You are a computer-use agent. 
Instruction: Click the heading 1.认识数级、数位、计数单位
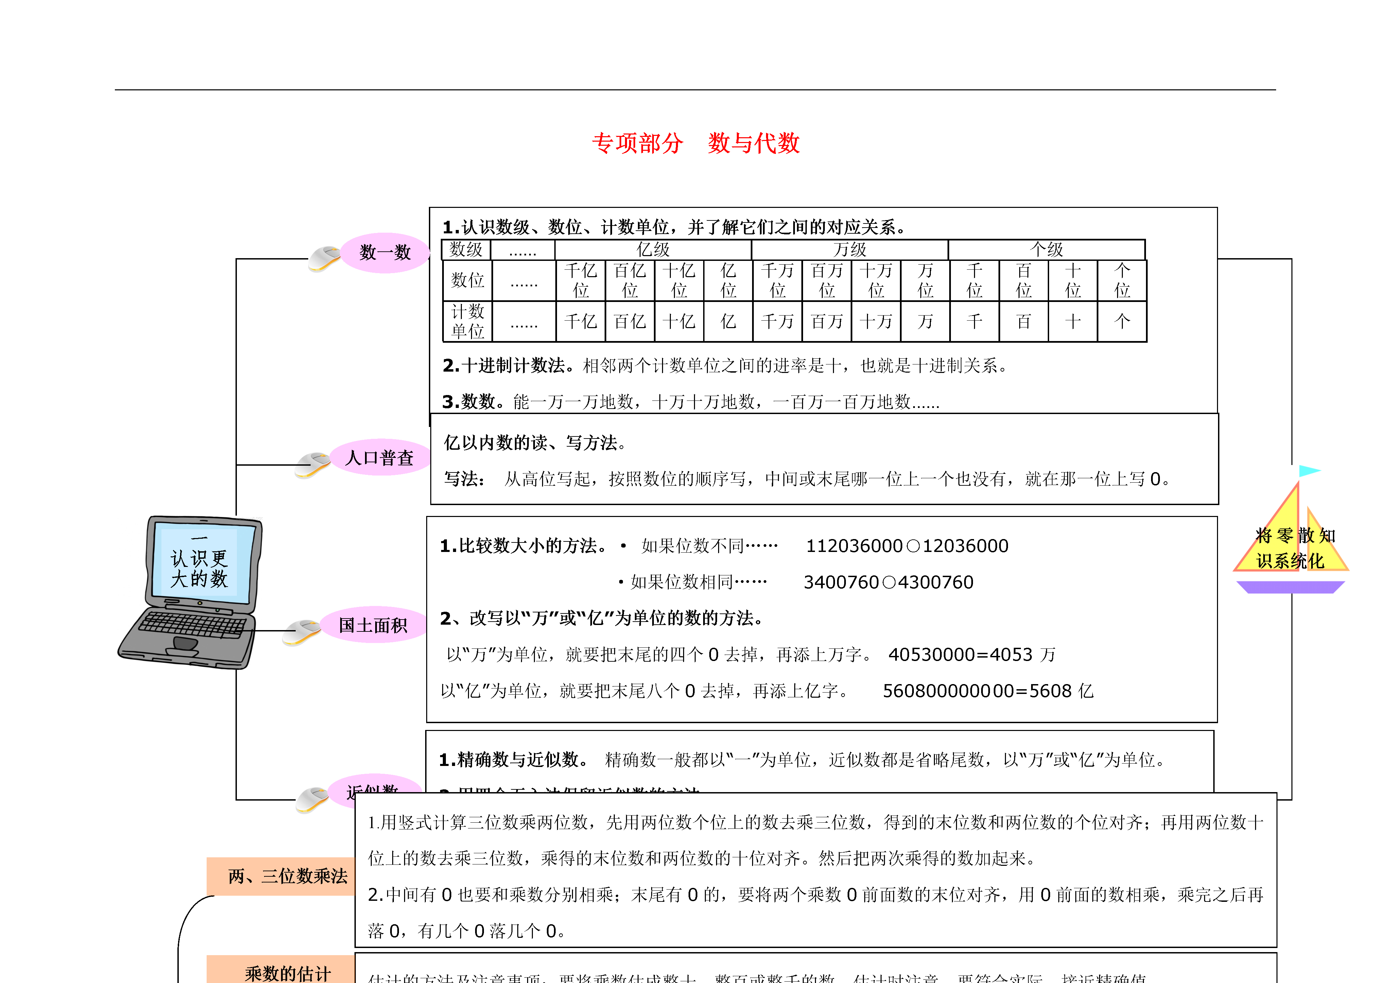(x=675, y=227)
